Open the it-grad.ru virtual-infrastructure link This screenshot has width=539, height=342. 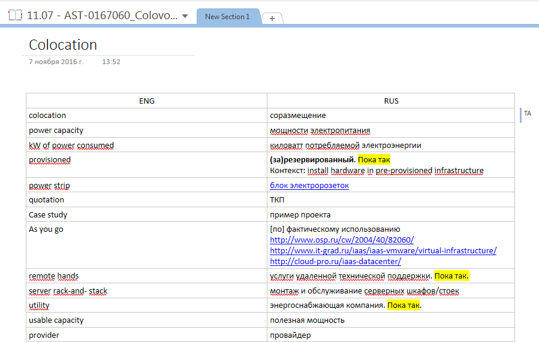point(383,251)
